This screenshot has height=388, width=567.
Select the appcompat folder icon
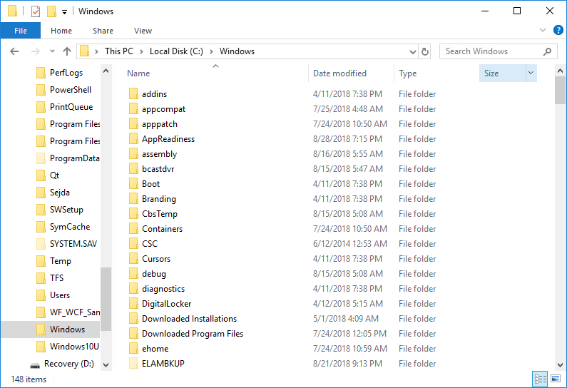click(x=133, y=108)
